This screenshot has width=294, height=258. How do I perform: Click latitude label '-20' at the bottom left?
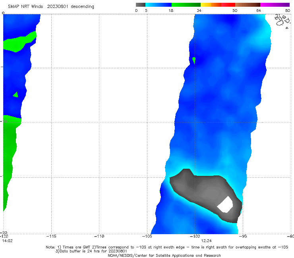4,233
